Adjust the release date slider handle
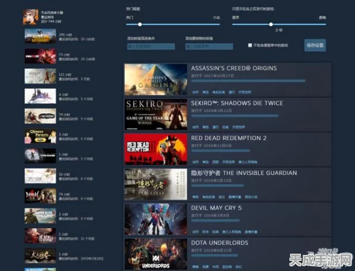Viewport: 355px width, 271px height. 271,24
